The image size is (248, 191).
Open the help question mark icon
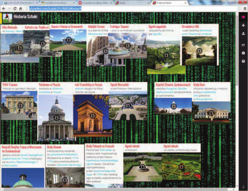pos(243,61)
